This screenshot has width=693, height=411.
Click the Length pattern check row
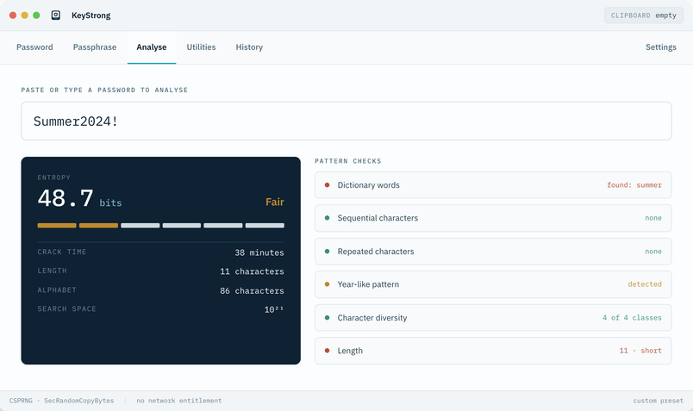click(x=493, y=351)
